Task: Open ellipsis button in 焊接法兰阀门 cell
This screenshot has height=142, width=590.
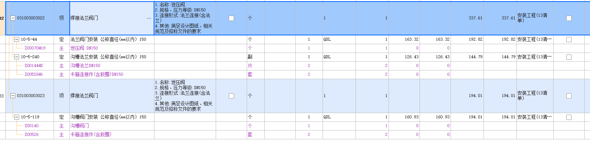Action: pyautogui.click(x=149, y=18)
